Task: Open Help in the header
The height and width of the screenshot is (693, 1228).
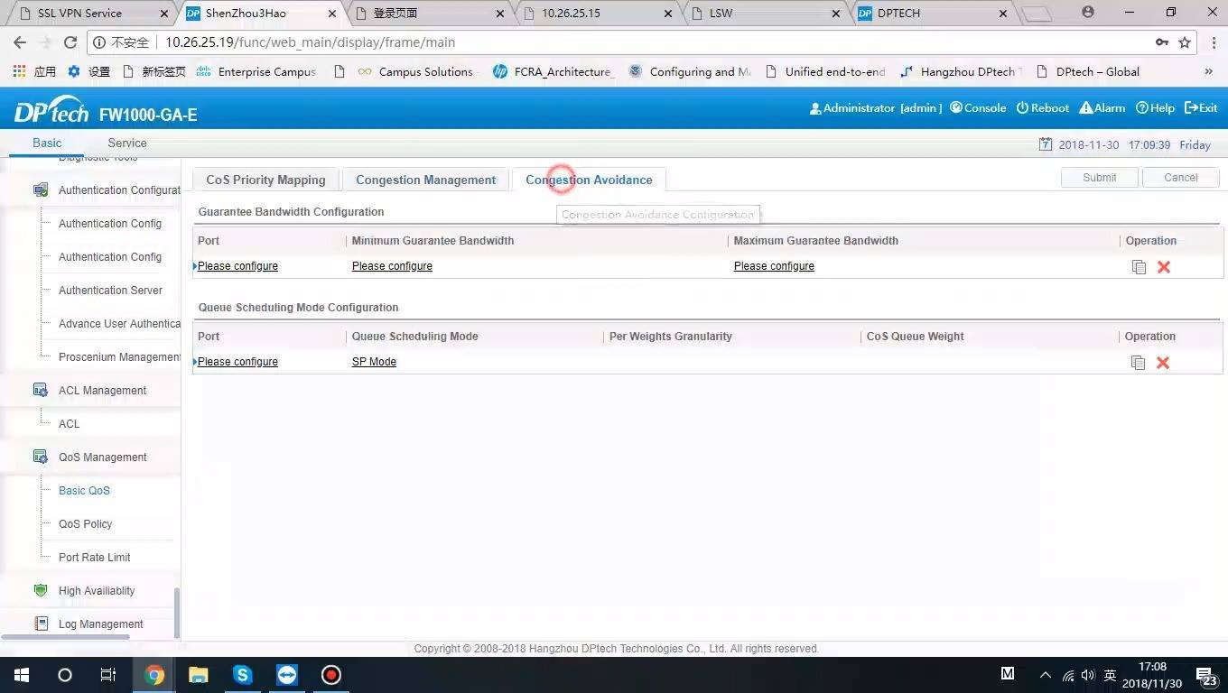Action: [x=1155, y=108]
